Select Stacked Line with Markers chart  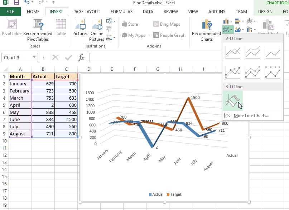tap(253, 72)
